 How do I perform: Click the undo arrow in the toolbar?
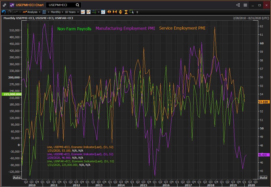point(4,12)
